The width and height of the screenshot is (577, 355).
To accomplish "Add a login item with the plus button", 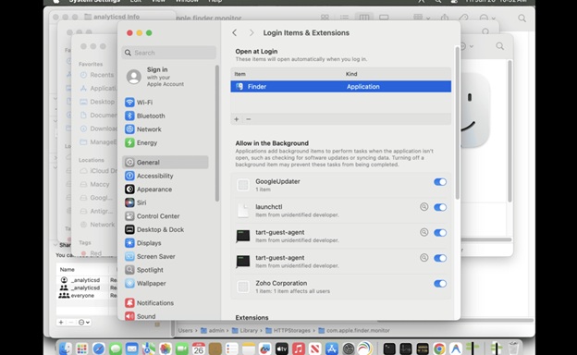I will [x=237, y=119].
